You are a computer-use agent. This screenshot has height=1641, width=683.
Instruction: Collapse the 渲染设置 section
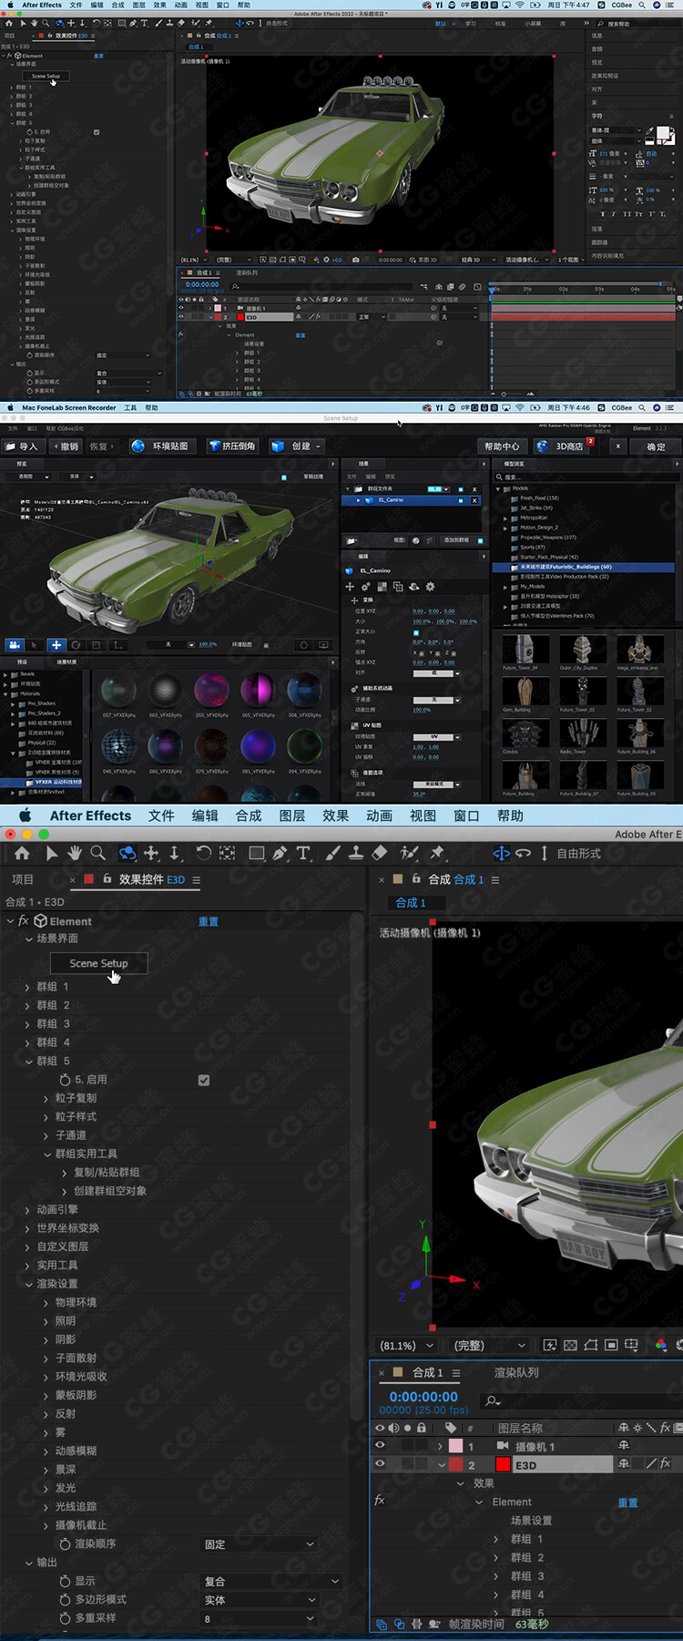click(x=28, y=1284)
